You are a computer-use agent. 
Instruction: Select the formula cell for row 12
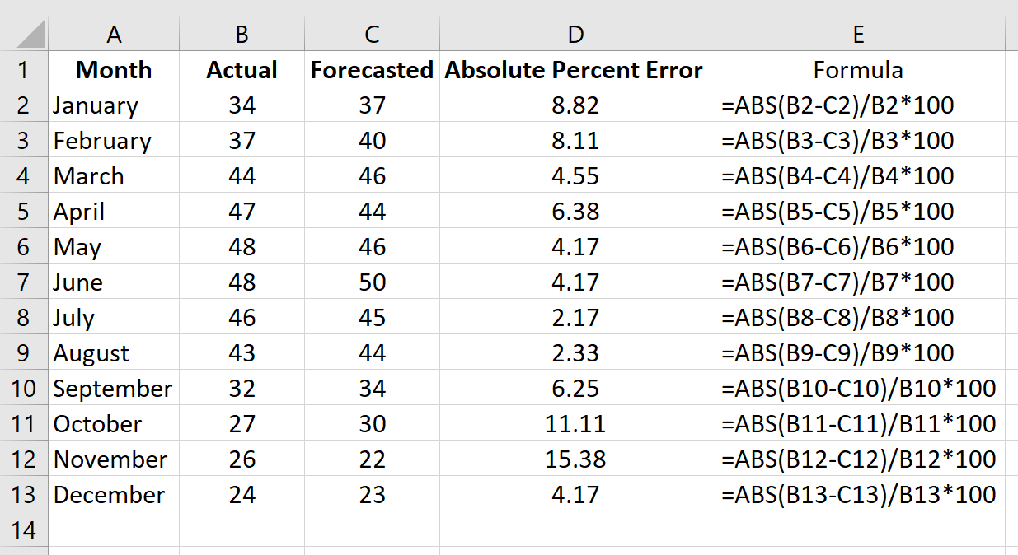coord(858,459)
